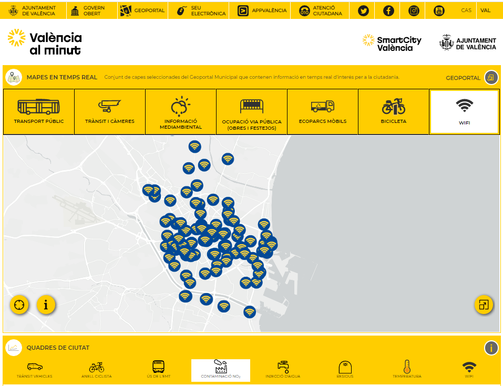Open the Ecoparcs Mòbils layer
The width and height of the screenshot is (503, 386).
(323, 111)
